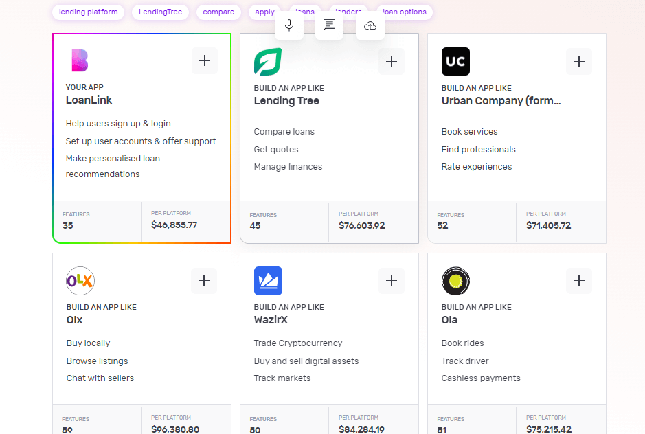Add the Lending Tree app with plus
Screen dimensions: 645x434
pos(392,61)
